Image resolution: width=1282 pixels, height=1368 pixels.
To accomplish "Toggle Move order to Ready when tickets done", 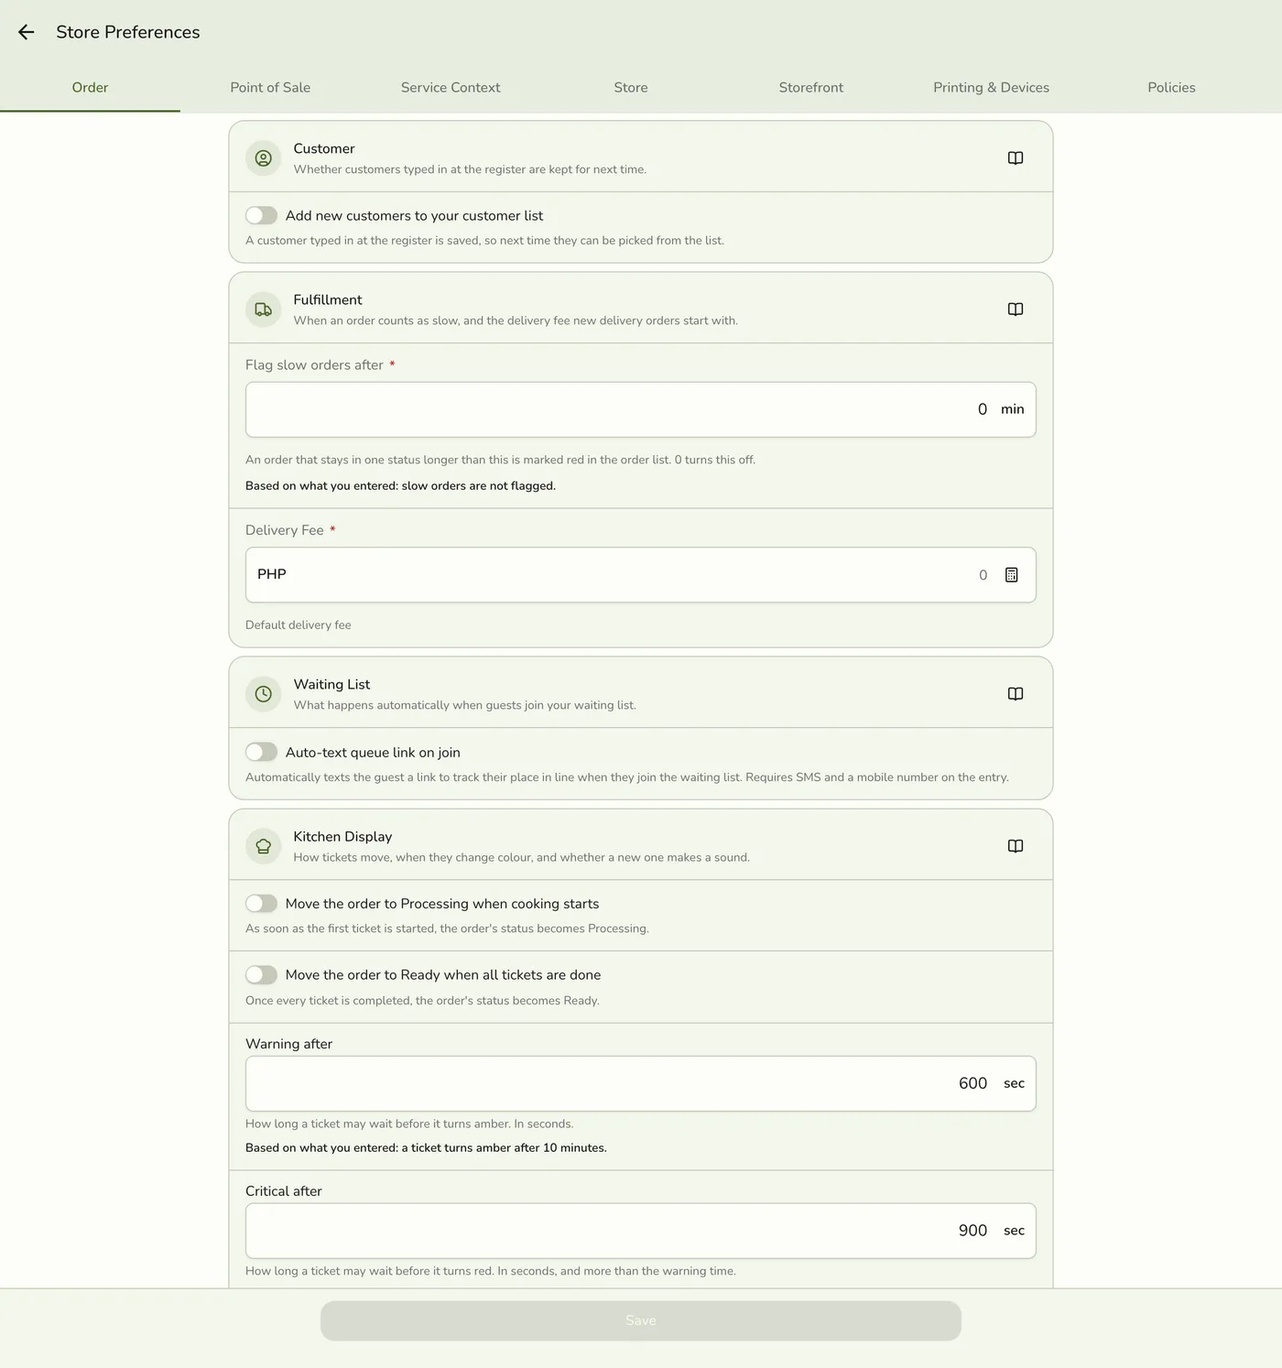I will pos(261,975).
